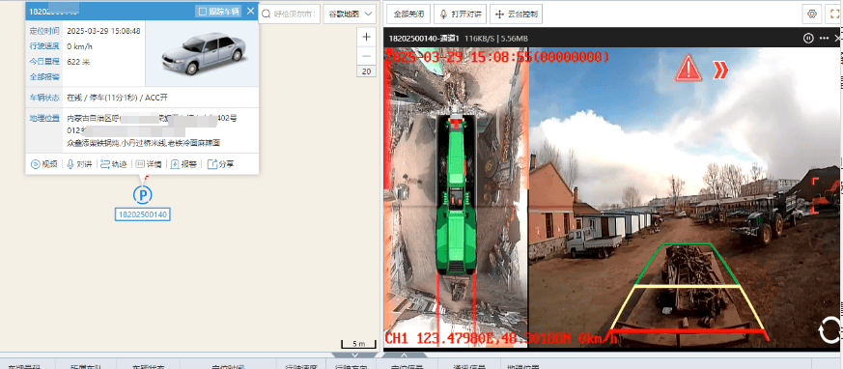Open three-dot more options on video
Viewport: 843px width, 369px height.
[x=824, y=39]
